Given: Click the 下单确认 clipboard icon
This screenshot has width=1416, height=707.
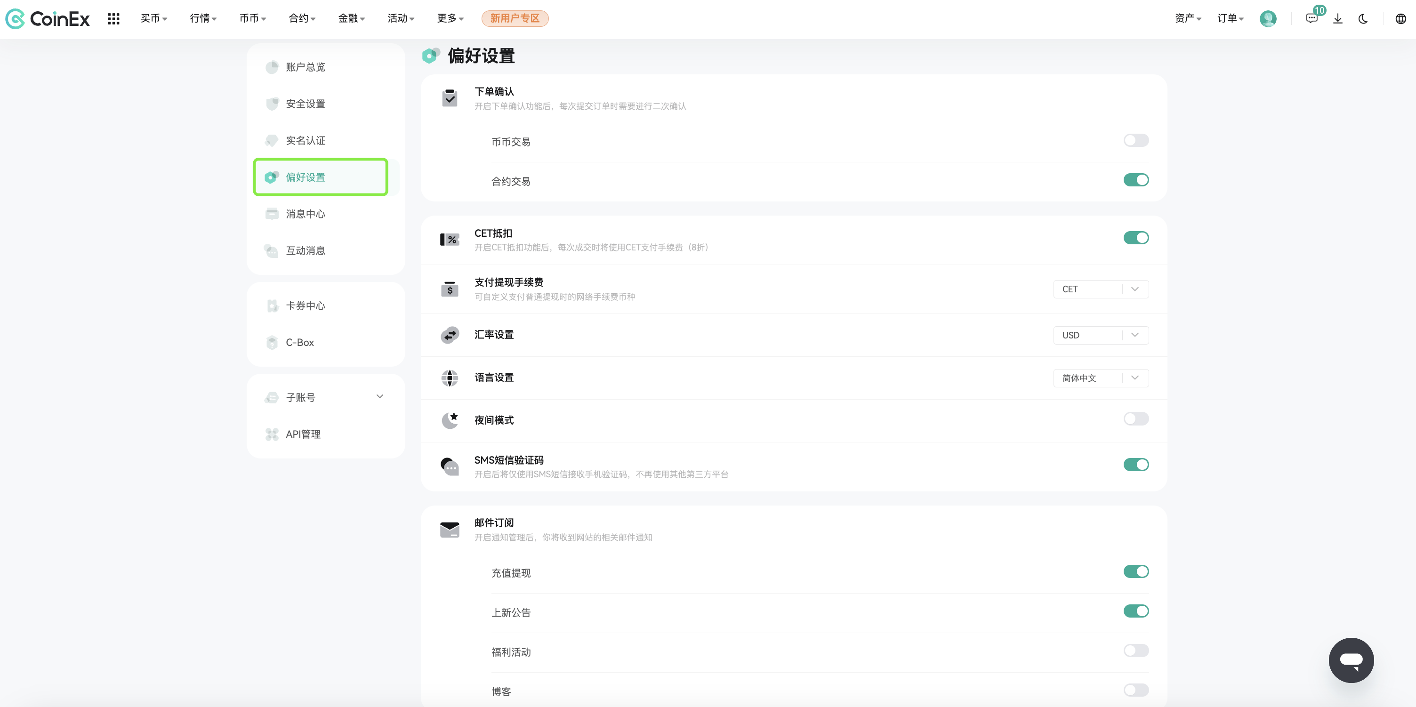Looking at the screenshot, I should 450,98.
